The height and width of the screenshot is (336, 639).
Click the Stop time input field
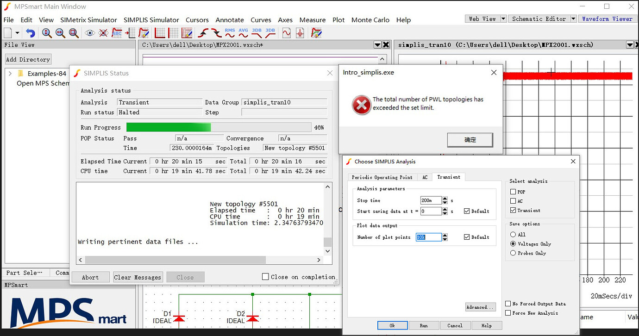[x=431, y=200]
